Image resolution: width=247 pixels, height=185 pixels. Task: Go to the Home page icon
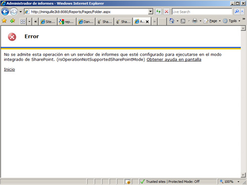point(172,21)
